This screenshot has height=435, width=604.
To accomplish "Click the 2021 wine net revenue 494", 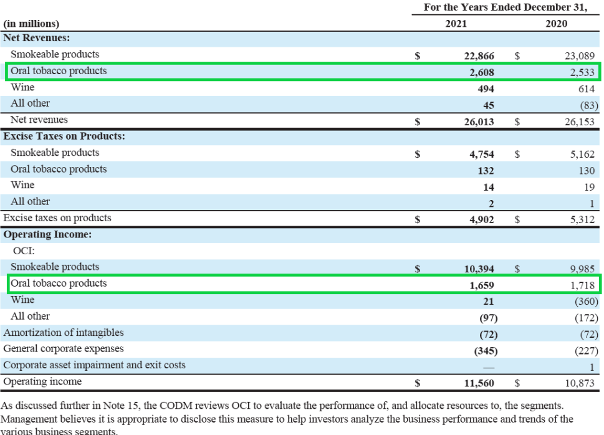I will 485,88.
